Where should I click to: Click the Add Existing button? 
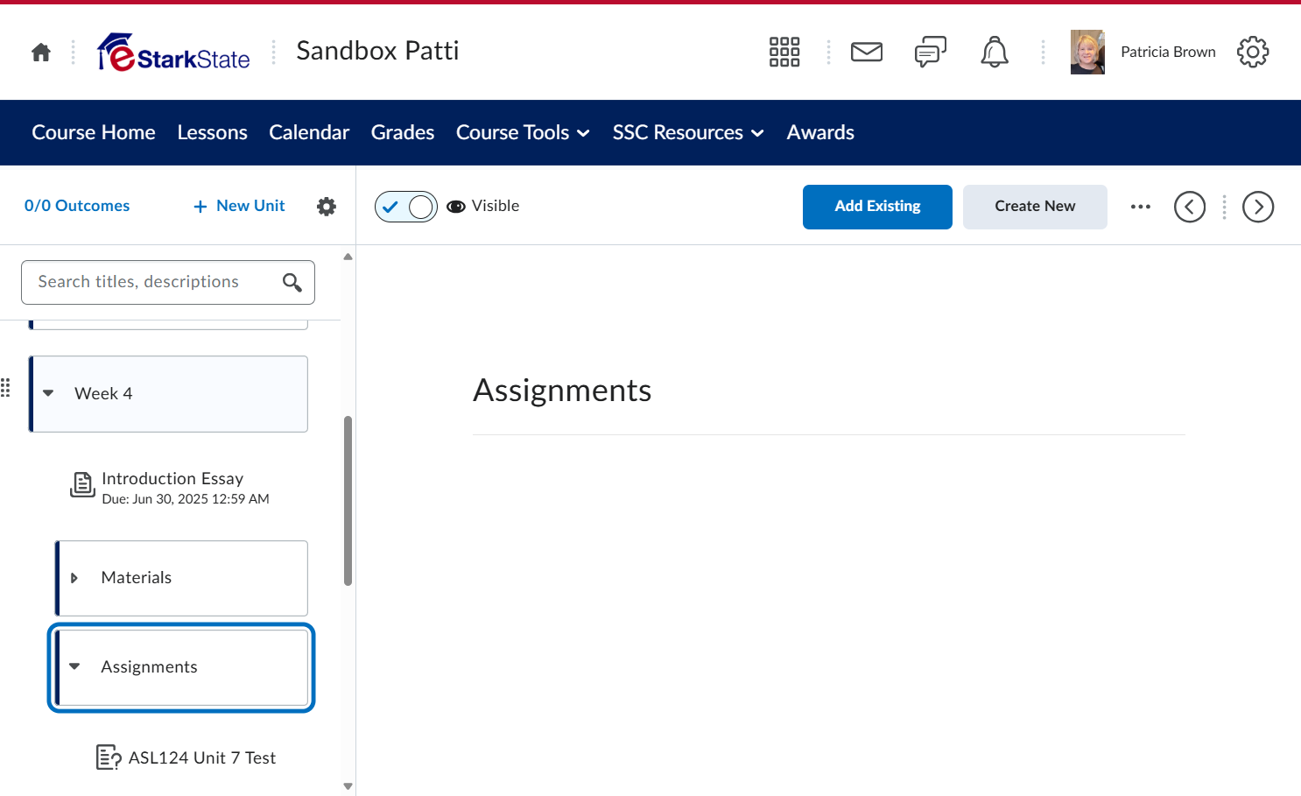tap(877, 207)
